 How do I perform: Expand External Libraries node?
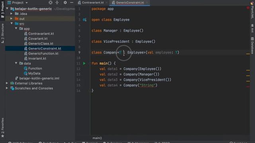tap(7, 83)
